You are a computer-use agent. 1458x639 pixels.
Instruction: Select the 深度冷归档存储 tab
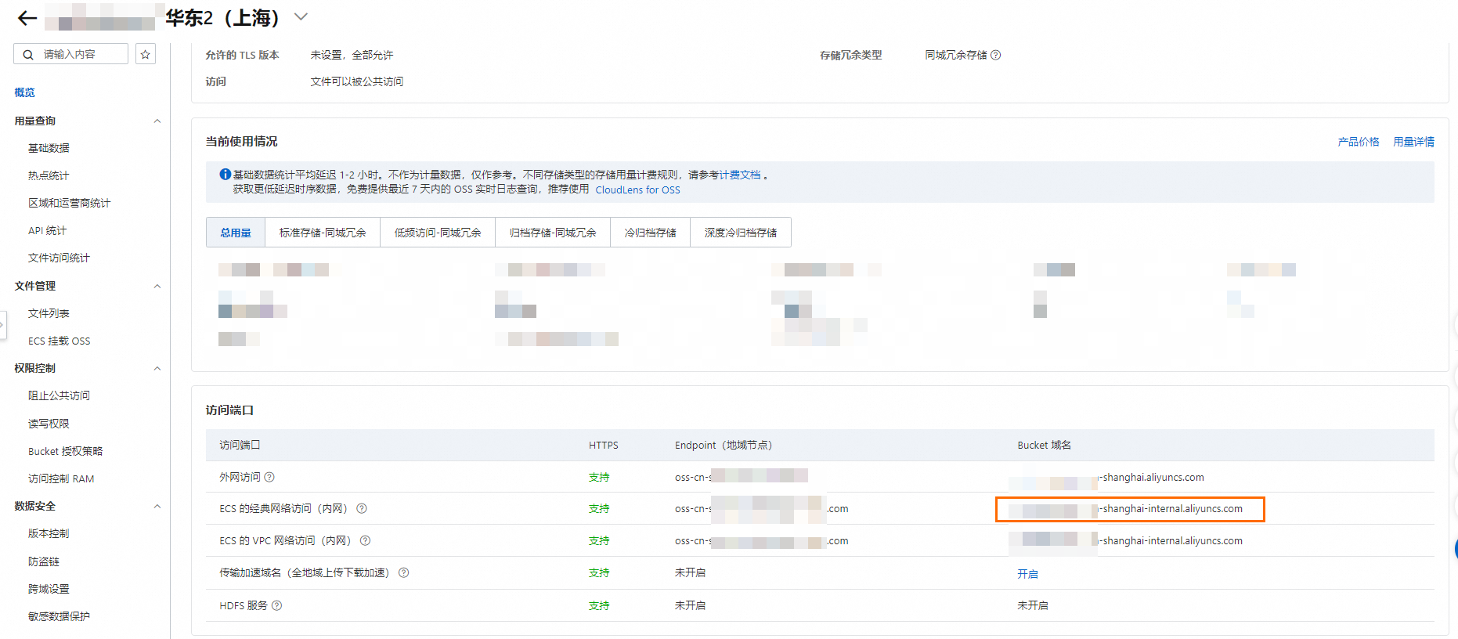pyautogui.click(x=741, y=233)
